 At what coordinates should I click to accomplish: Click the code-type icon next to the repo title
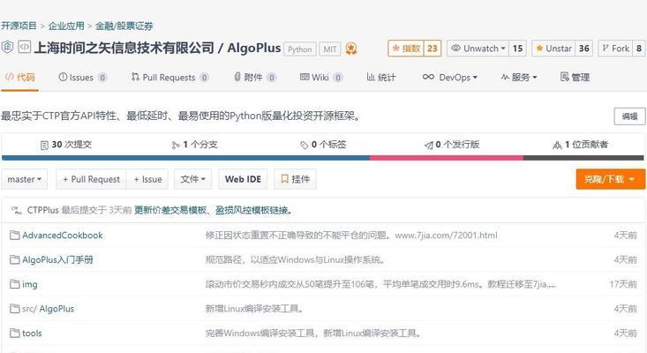click(x=24, y=48)
